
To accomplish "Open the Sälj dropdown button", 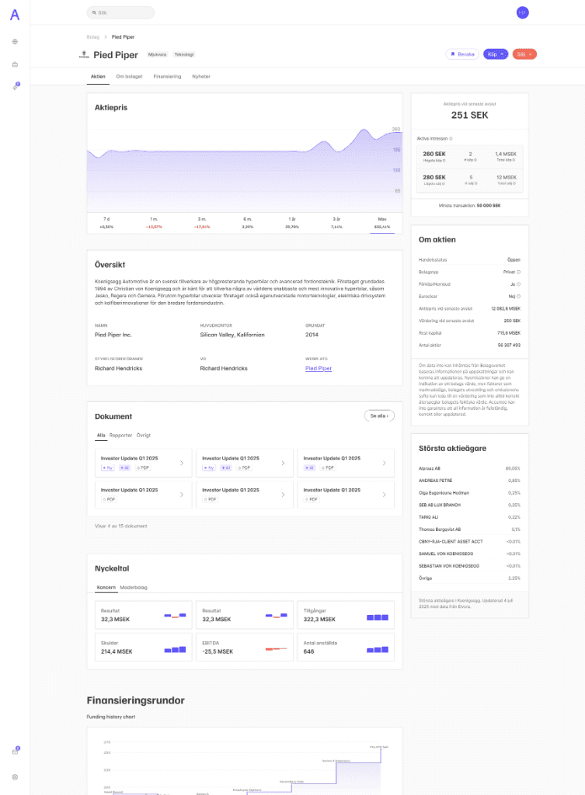I will [x=524, y=54].
